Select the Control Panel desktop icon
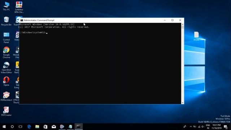The height and width of the screenshot is (130, 231). tap(6, 38)
